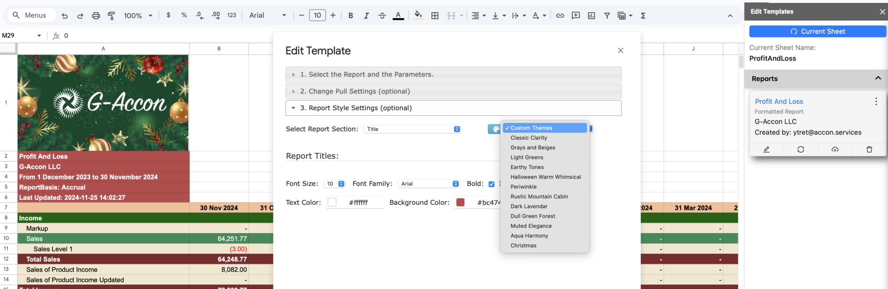Open the M29 name box dropdown
This screenshot has height=289, width=888.
39,36
